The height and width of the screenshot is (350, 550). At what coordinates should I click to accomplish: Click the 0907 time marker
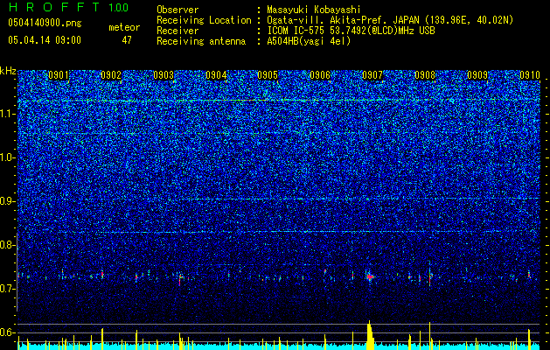point(372,75)
